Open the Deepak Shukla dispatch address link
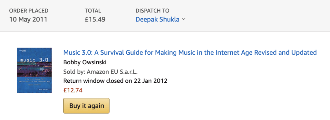The image size is (330, 120). pyautogui.click(x=157, y=19)
